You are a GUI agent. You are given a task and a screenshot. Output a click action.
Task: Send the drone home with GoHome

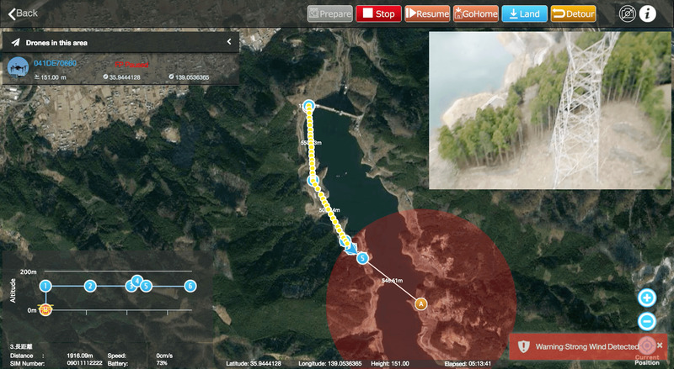475,13
